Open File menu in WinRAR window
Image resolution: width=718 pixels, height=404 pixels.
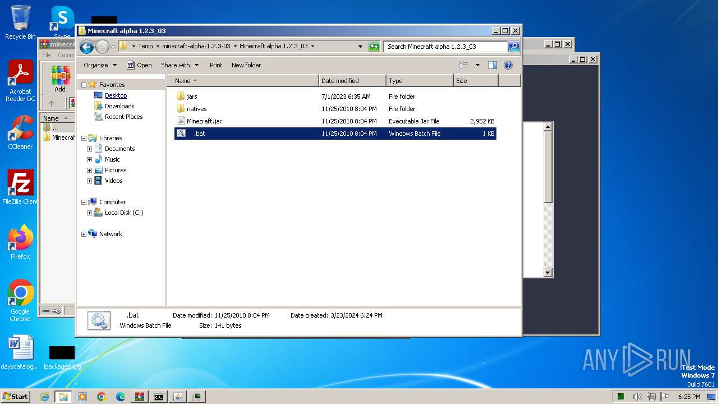47,55
